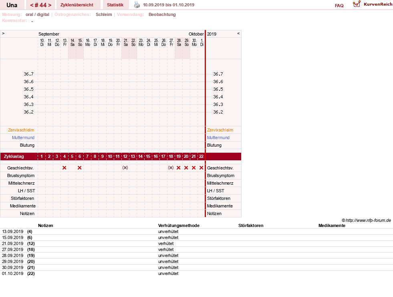The height and width of the screenshot is (297, 393).
Task: Collapse chart with the right '<' arrow
Action: [238, 33]
